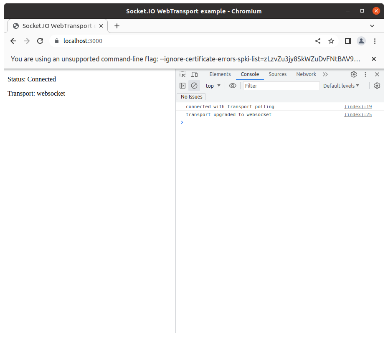Screen dimensions: 388x337
Task: Open the Sources panel in DevTools
Action: point(277,74)
